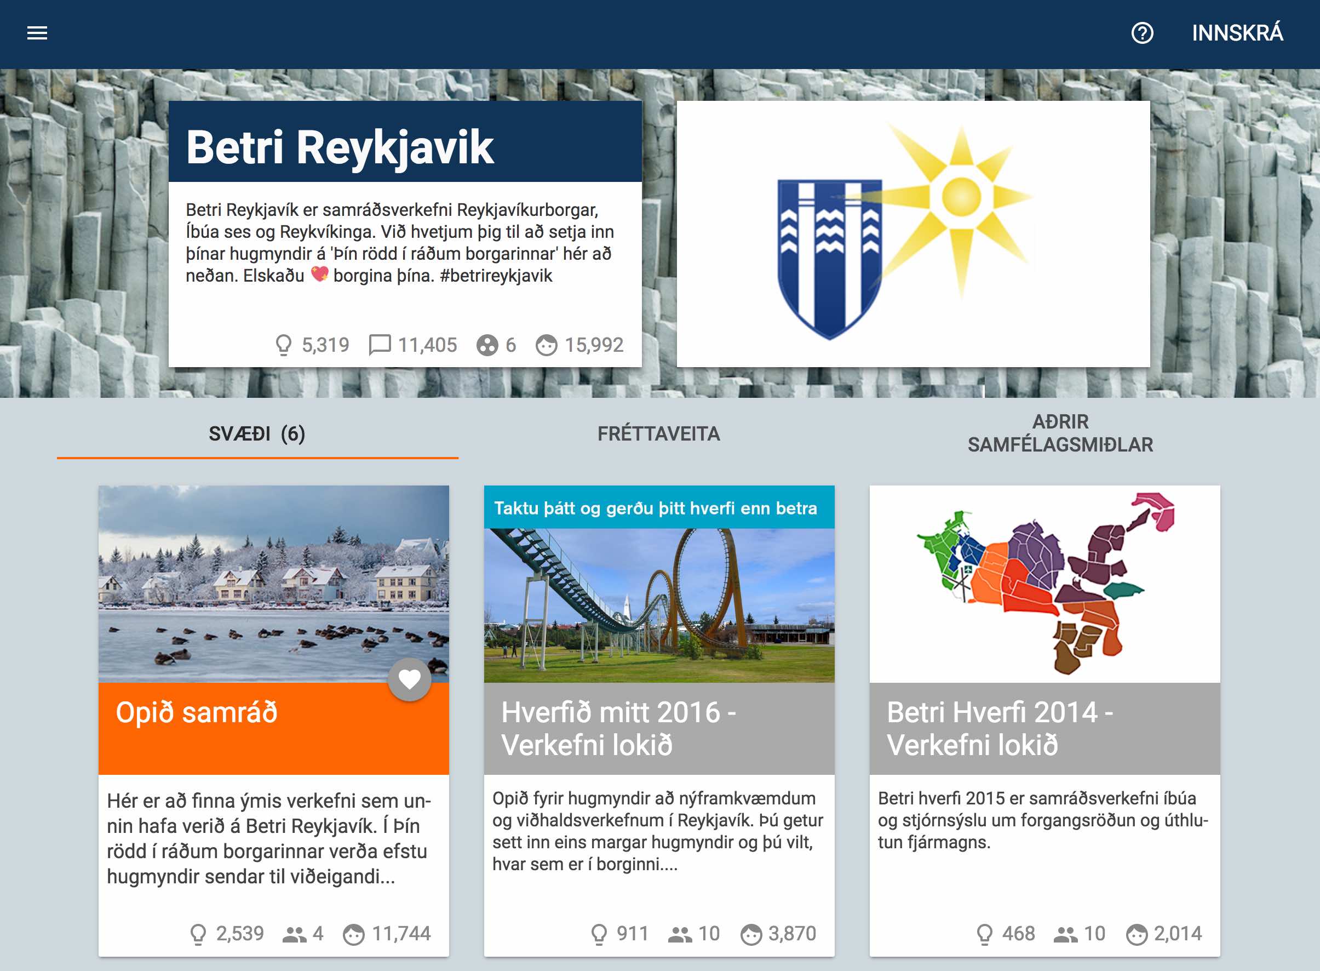The width and height of the screenshot is (1320, 971).
Task: Click the lightbulb ideas icon beside 5,319
Action: pos(283,345)
